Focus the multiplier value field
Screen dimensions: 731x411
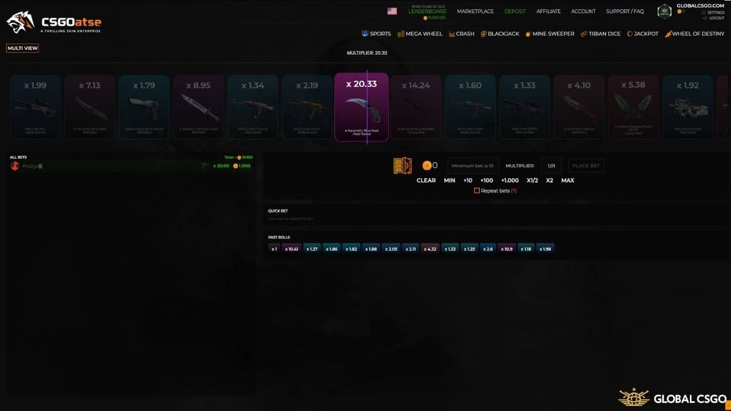click(x=551, y=166)
